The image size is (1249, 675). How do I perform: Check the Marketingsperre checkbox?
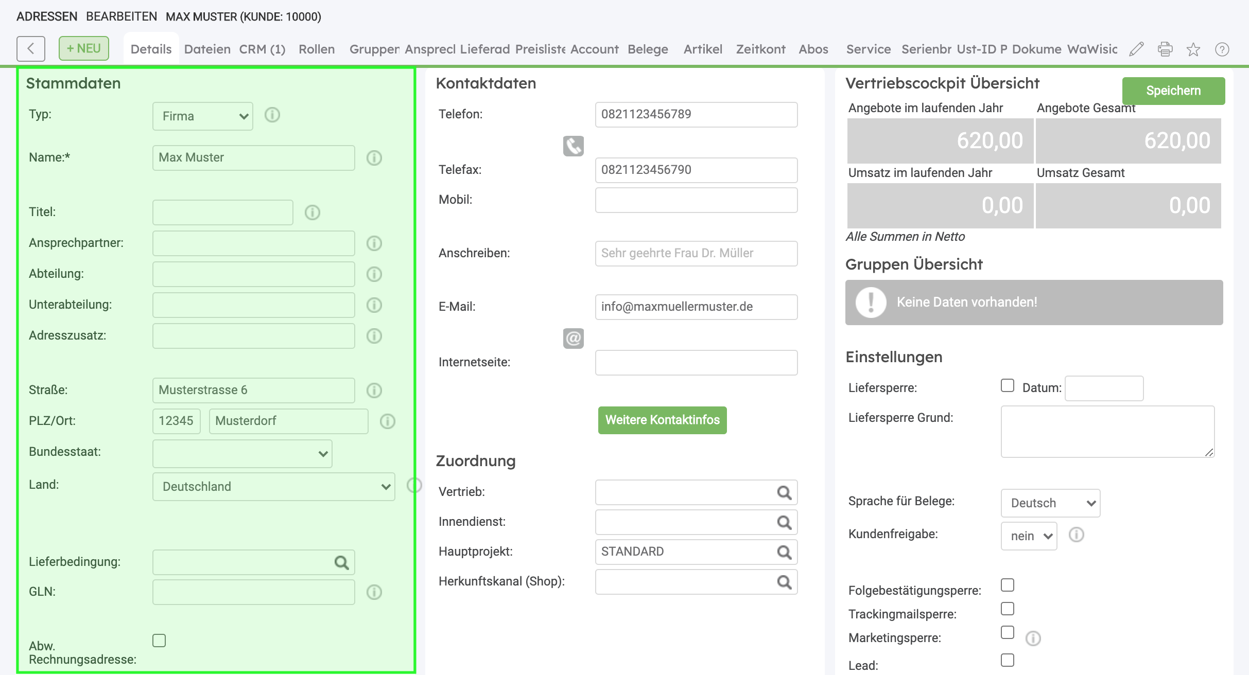(1007, 632)
